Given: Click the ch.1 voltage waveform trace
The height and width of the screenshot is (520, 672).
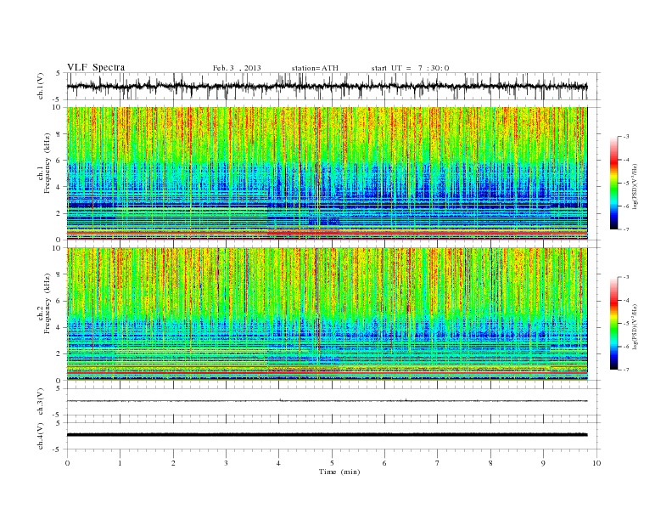Looking at the screenshot, I should point(328,87).
